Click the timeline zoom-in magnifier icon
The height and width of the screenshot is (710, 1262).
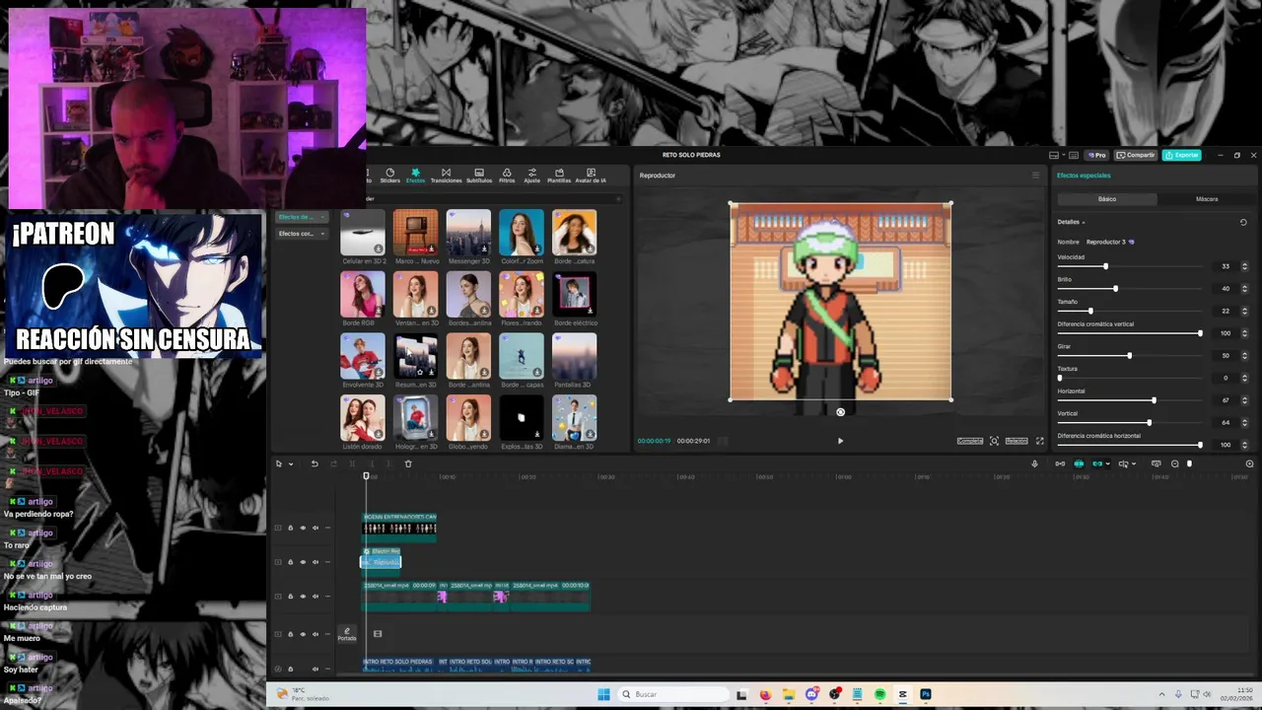tap(1249, 463)
